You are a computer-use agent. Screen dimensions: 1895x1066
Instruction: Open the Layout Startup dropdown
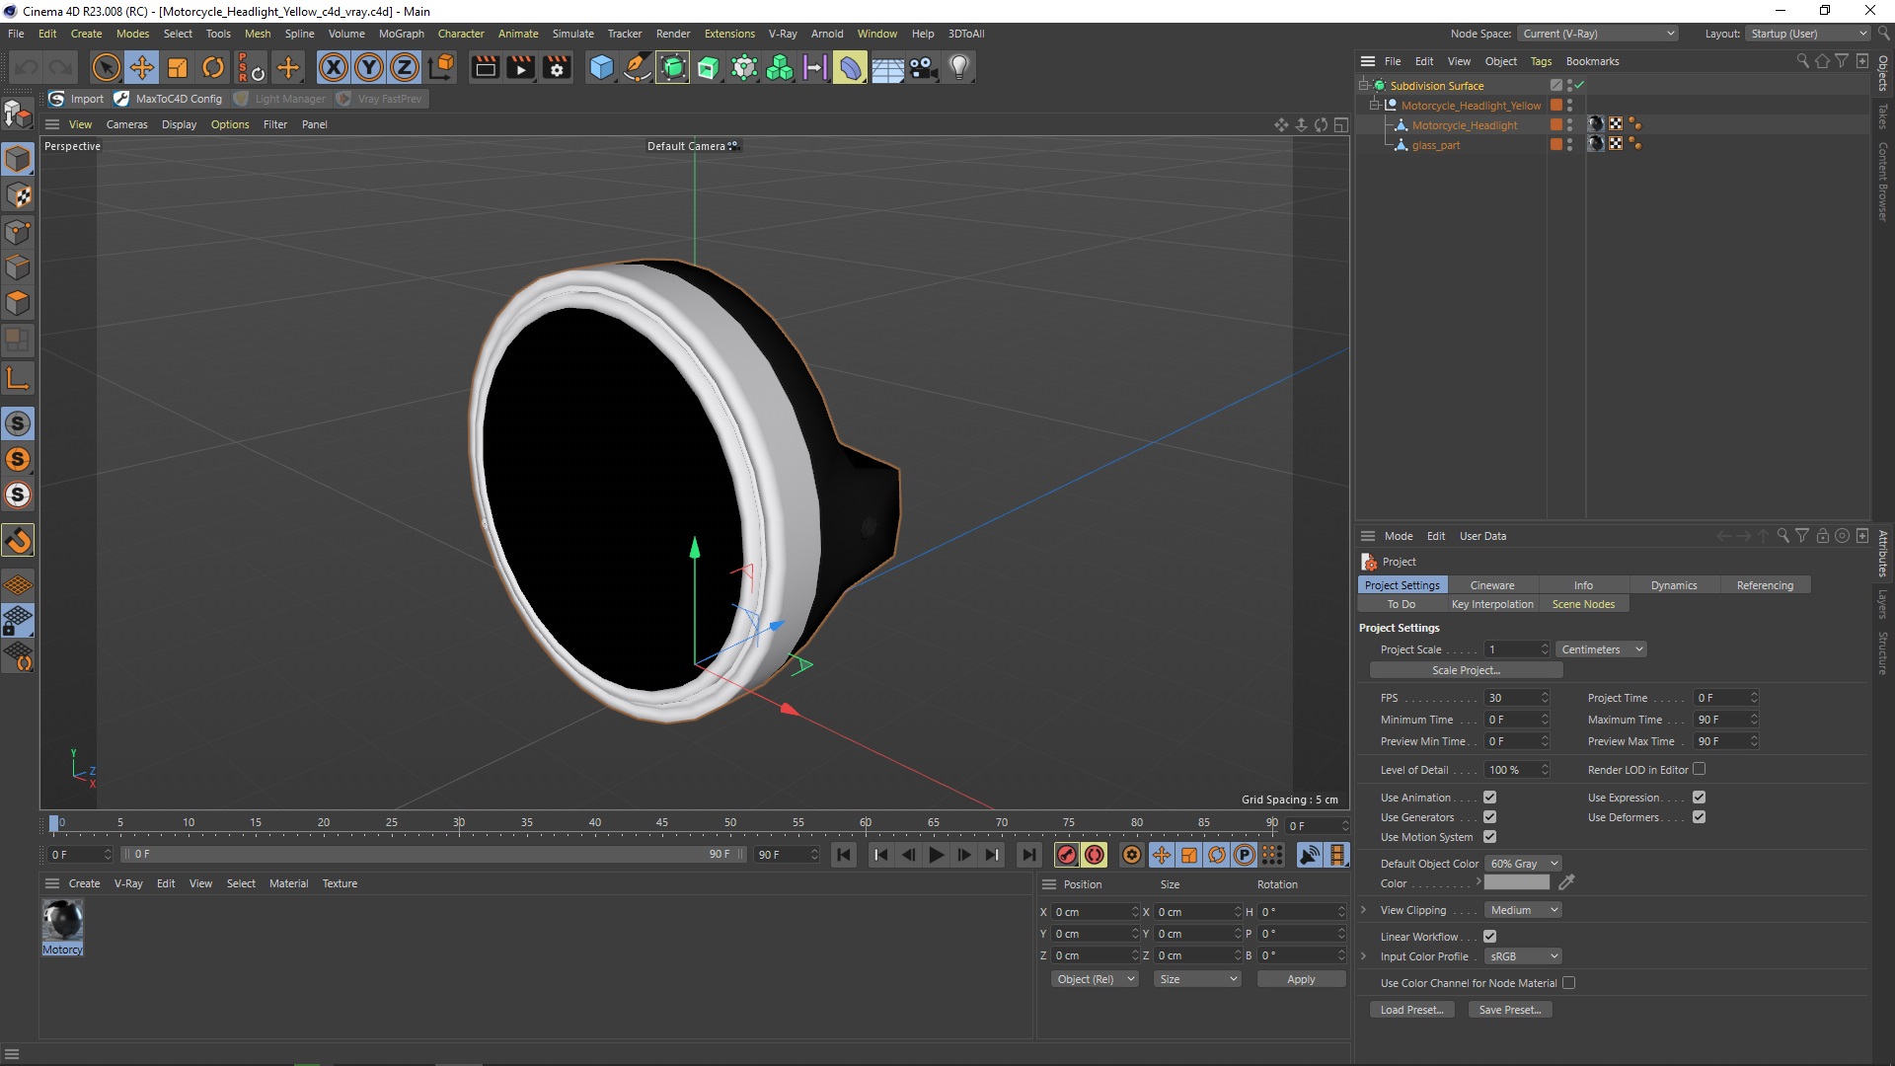coord(1807,34)
